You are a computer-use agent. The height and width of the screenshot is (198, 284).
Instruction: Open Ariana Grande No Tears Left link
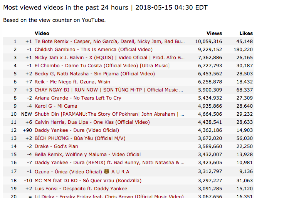78,98
